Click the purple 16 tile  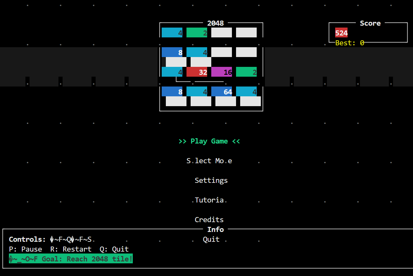point(221,72)
